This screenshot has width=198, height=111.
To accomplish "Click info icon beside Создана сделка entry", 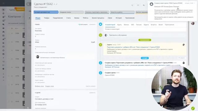I will pyautogui.click(x=101, y=73).
